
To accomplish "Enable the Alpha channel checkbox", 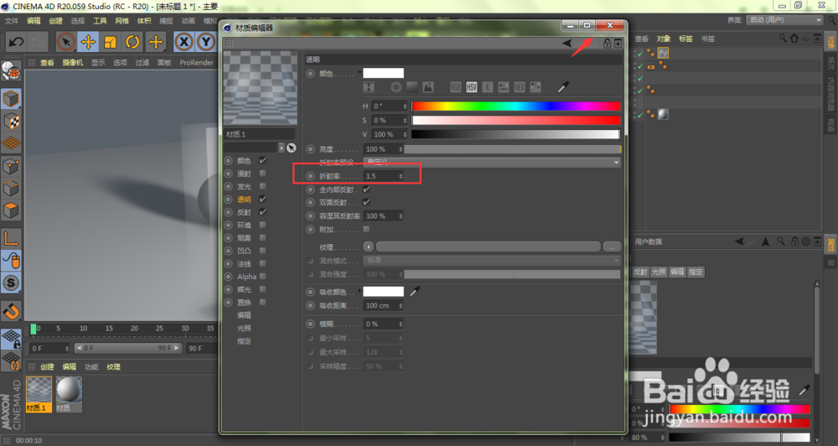I will [x=262, y=277].
